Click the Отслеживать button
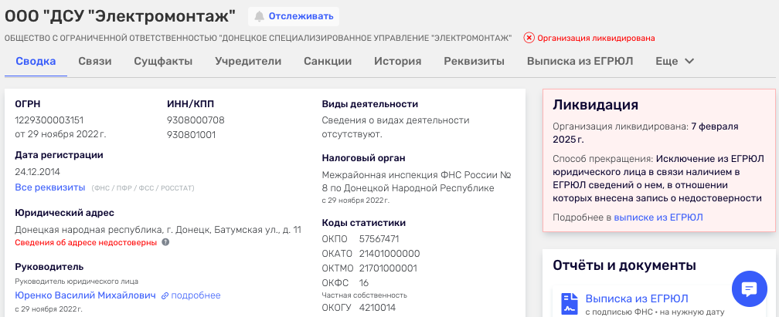The height and width of the screenshot is (317, 779). (294, 16)
